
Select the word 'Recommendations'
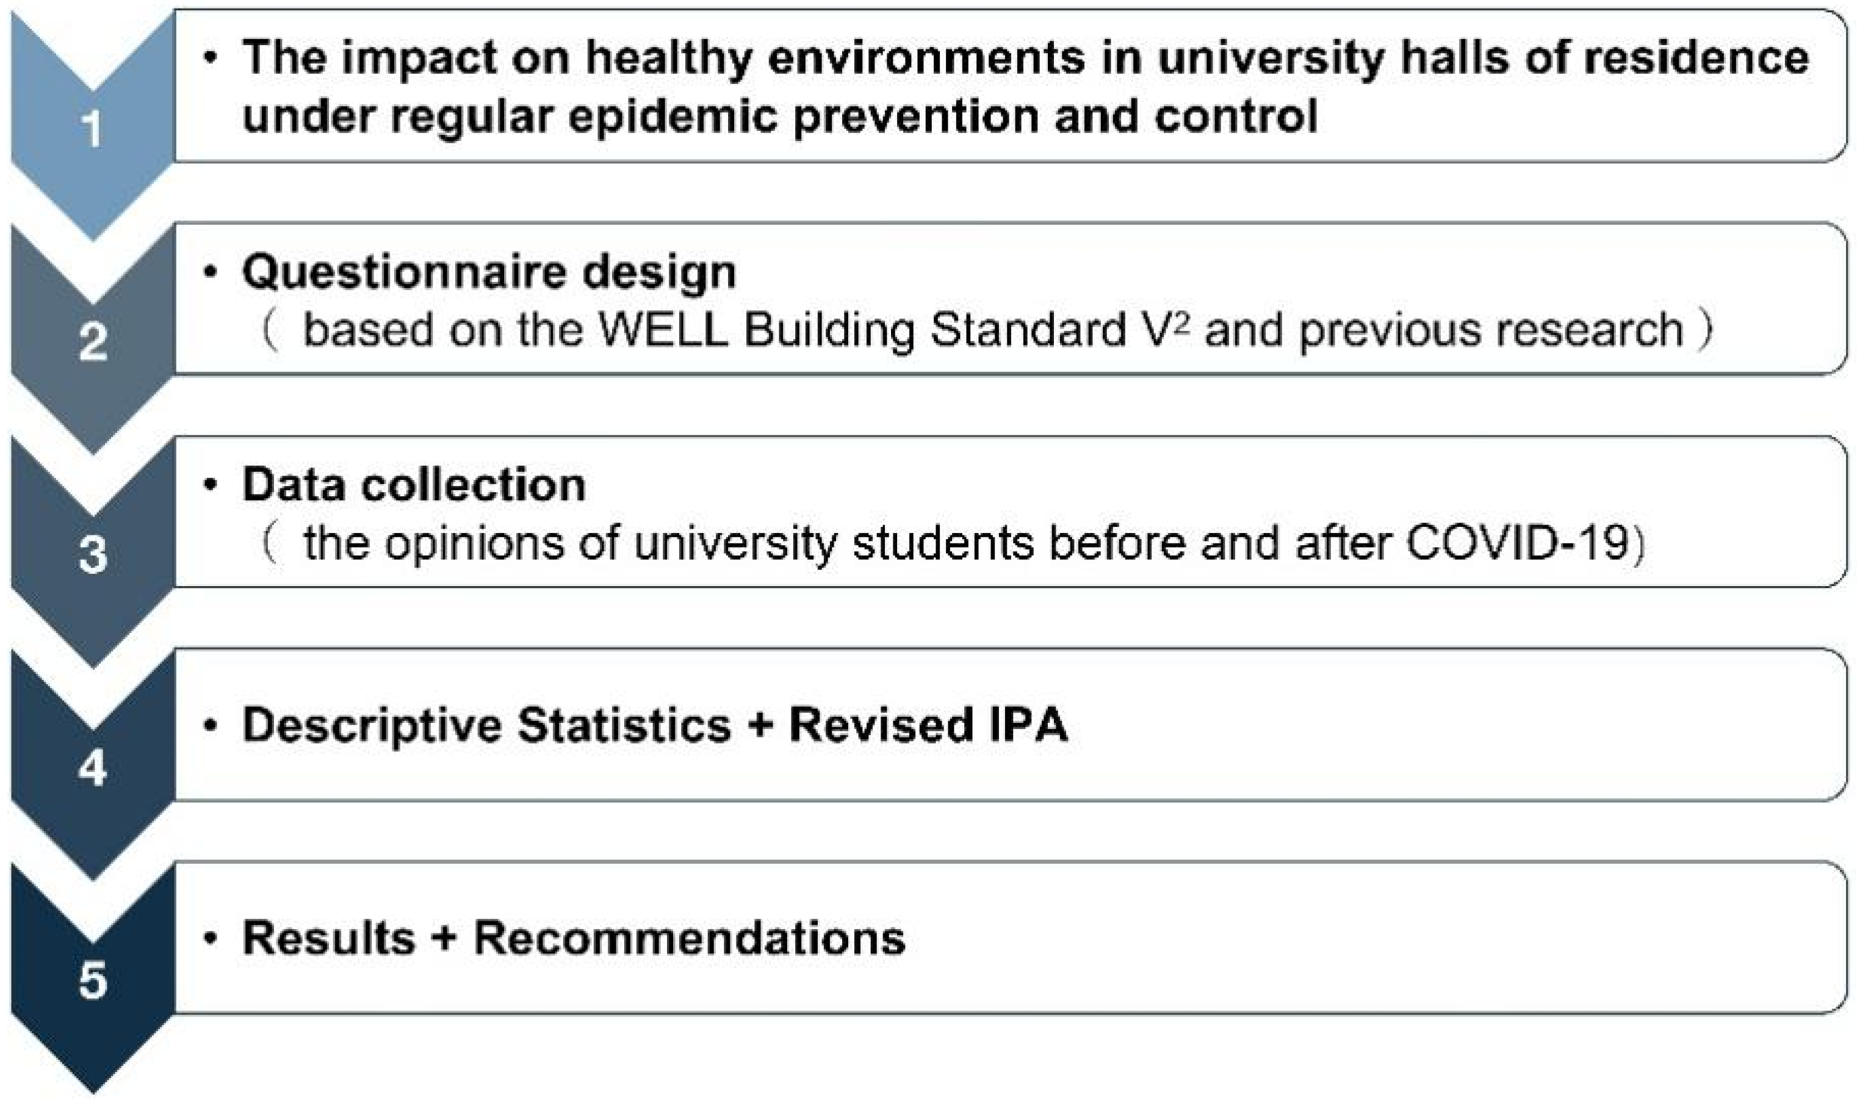(689, 937)
